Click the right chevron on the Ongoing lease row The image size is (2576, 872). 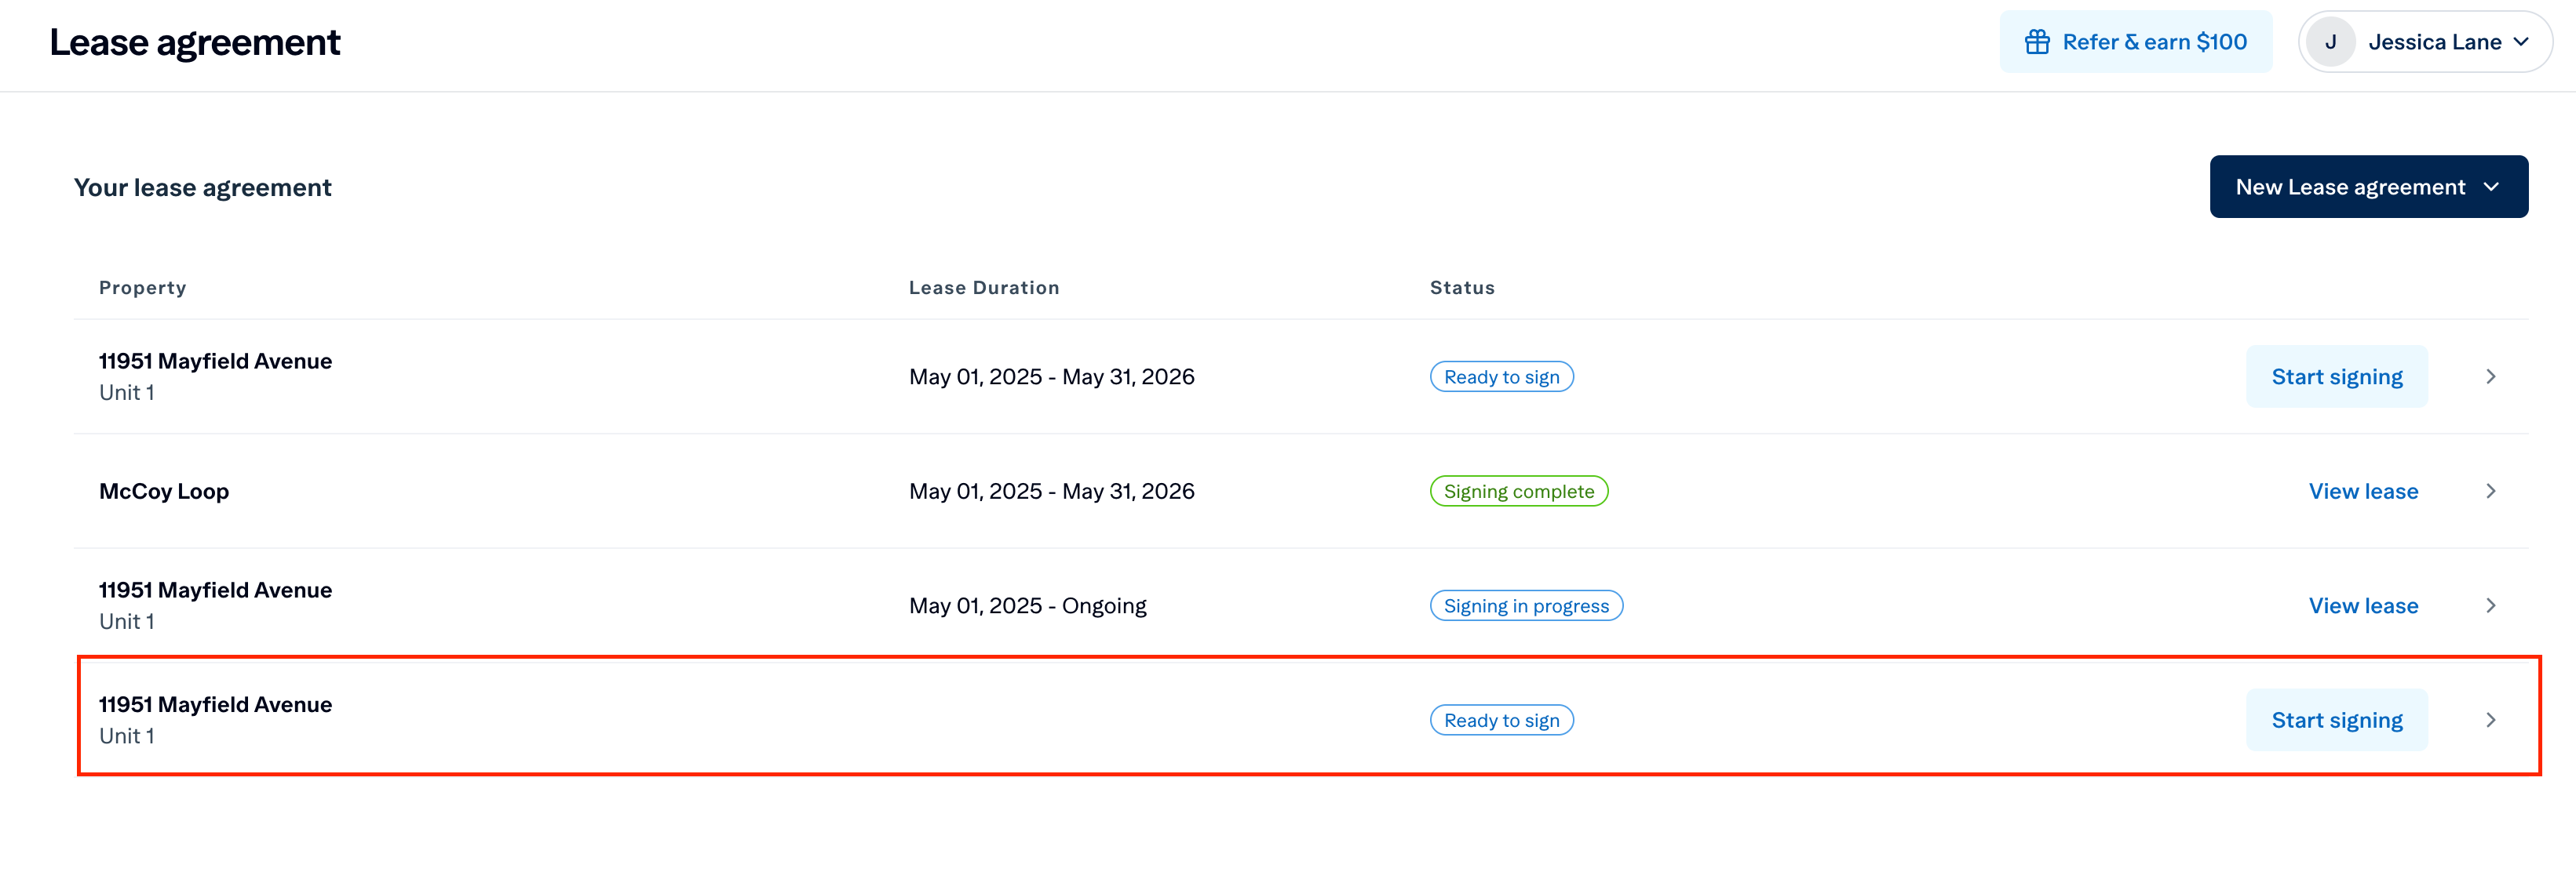2490,605
